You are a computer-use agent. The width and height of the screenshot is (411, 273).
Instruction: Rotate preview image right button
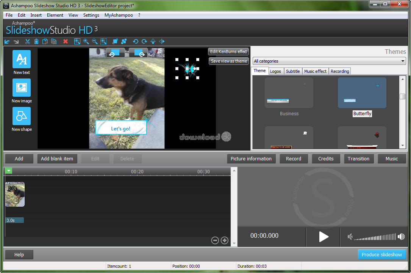point(138,53)
